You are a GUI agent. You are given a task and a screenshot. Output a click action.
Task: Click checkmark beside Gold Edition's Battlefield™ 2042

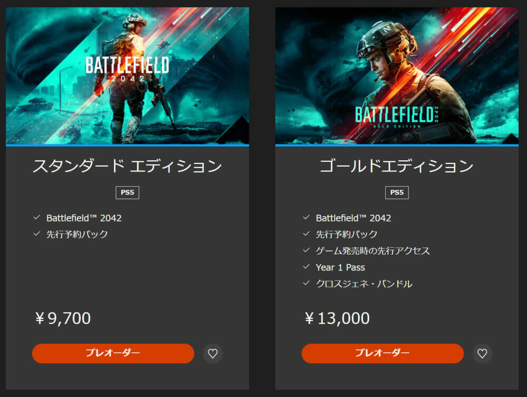coord(306,217)
